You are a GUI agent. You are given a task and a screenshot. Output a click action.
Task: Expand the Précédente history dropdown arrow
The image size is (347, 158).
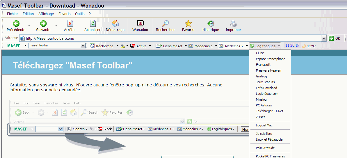pos(29,26)
